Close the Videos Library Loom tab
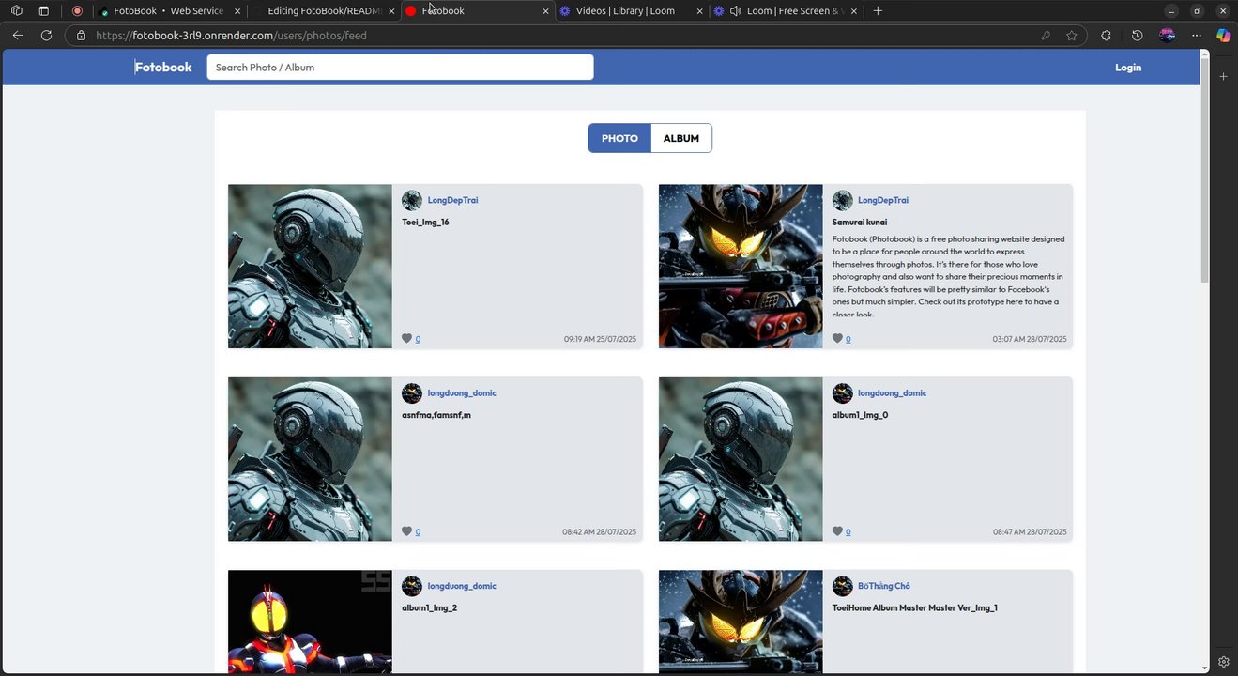Image resolution: width=1238 pixels, height=676 pixels. (699, 11)
